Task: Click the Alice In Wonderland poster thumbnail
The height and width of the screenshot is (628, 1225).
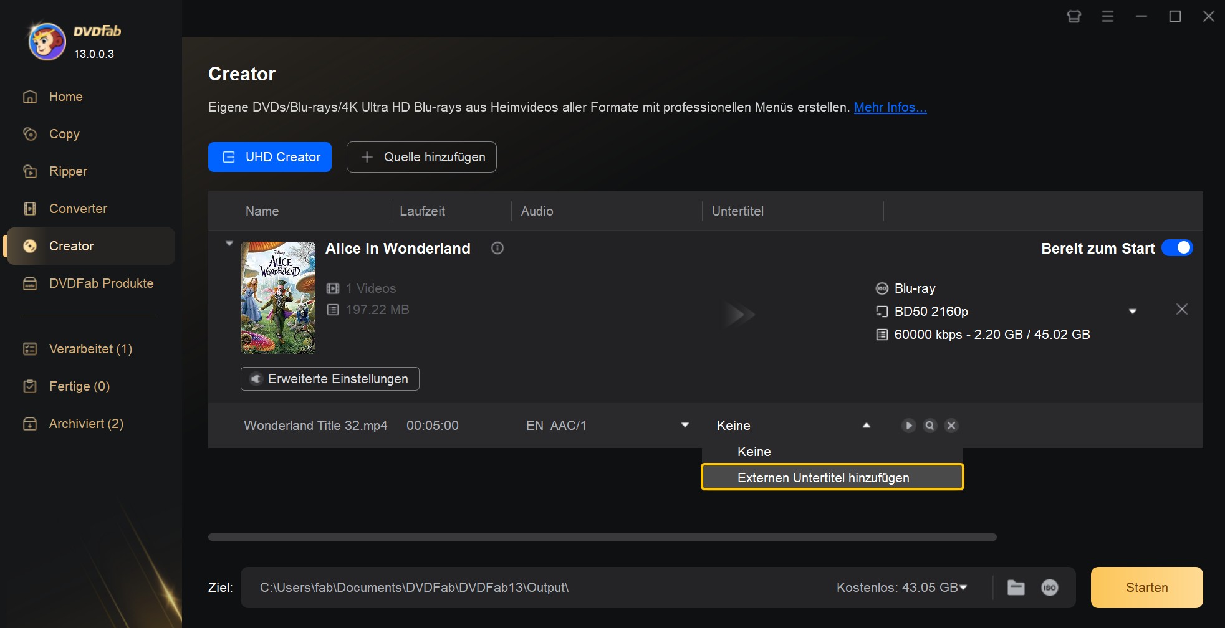Action: pos(278,298)
